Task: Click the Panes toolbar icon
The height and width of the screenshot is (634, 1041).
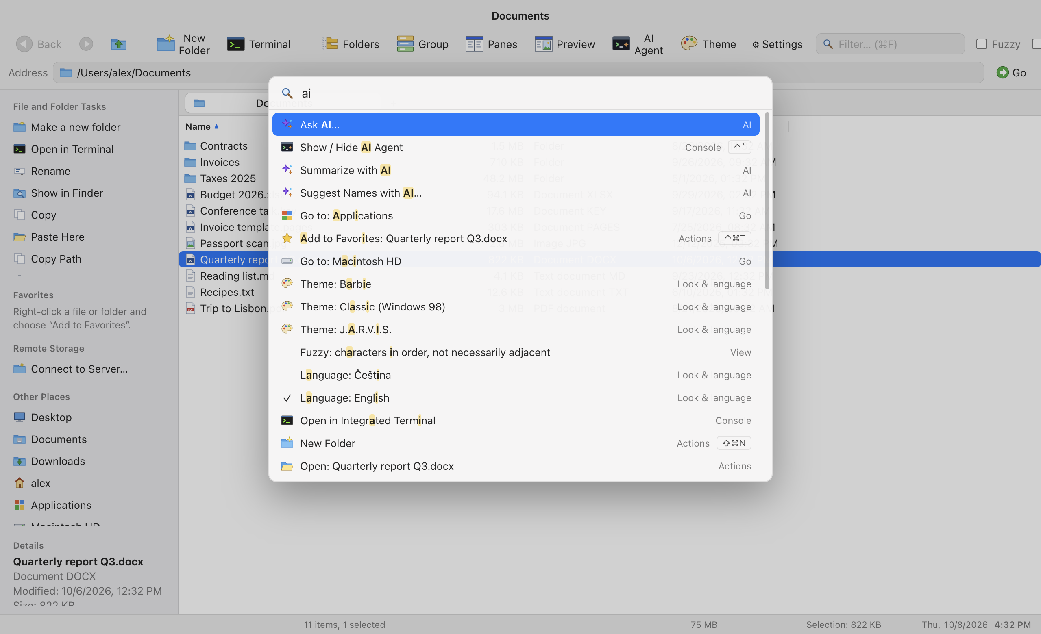Action: pos(475,44)
